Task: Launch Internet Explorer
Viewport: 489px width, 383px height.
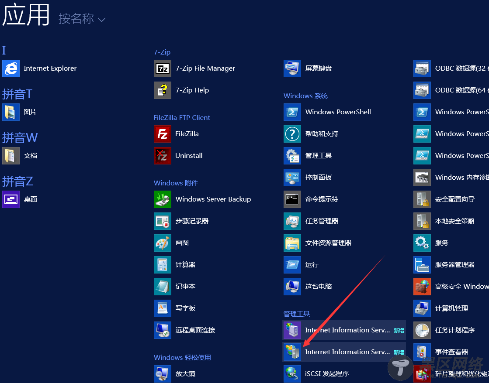Action: (x=40, y=68)
